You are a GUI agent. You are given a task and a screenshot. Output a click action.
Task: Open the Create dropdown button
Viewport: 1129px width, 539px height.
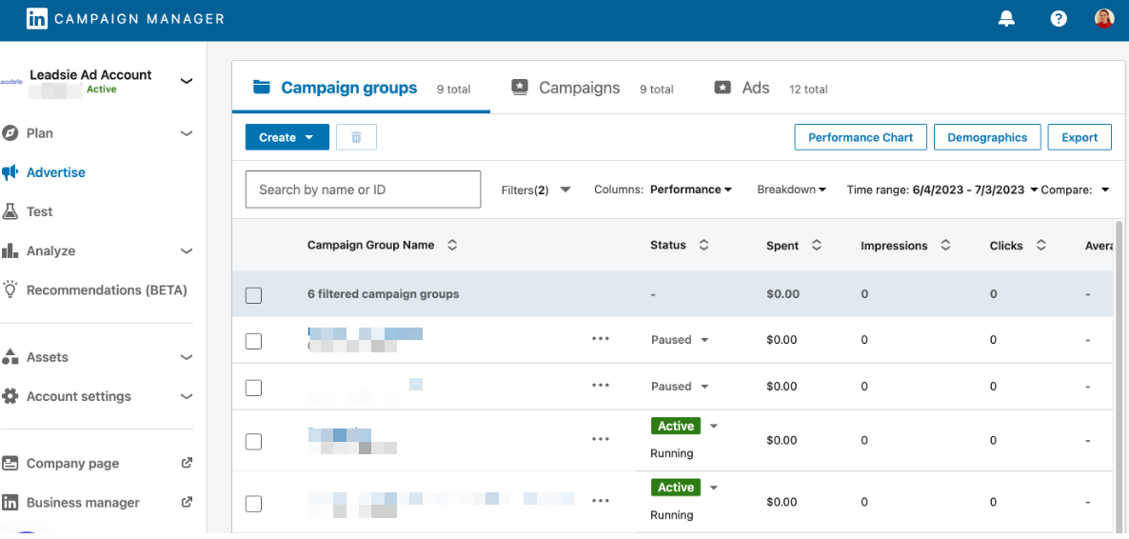click(x=287, y=137)
